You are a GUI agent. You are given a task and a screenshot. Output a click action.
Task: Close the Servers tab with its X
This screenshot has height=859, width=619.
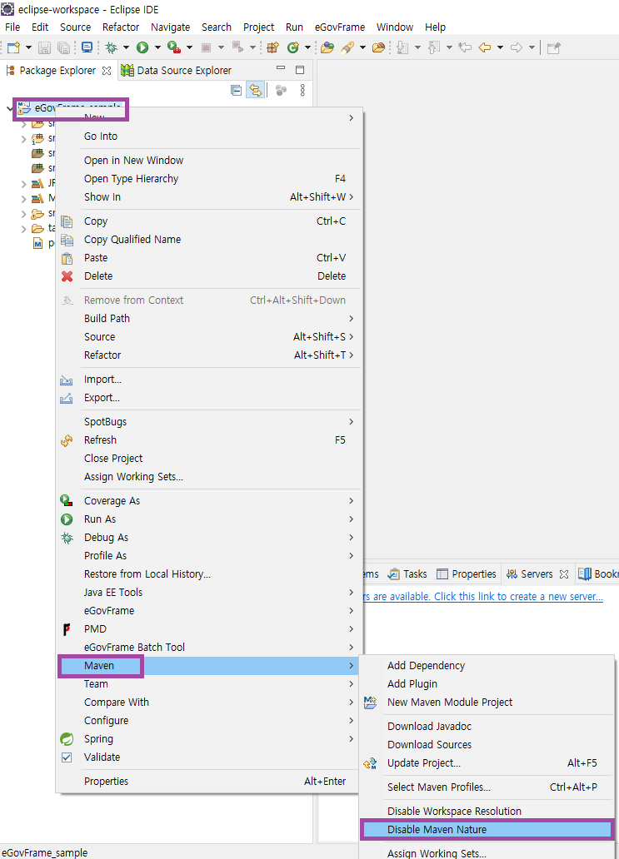pos(564,574)
